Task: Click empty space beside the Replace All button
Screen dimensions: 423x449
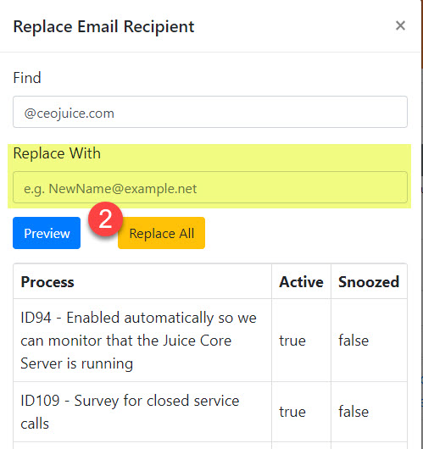Action: [x=305, y=233]
